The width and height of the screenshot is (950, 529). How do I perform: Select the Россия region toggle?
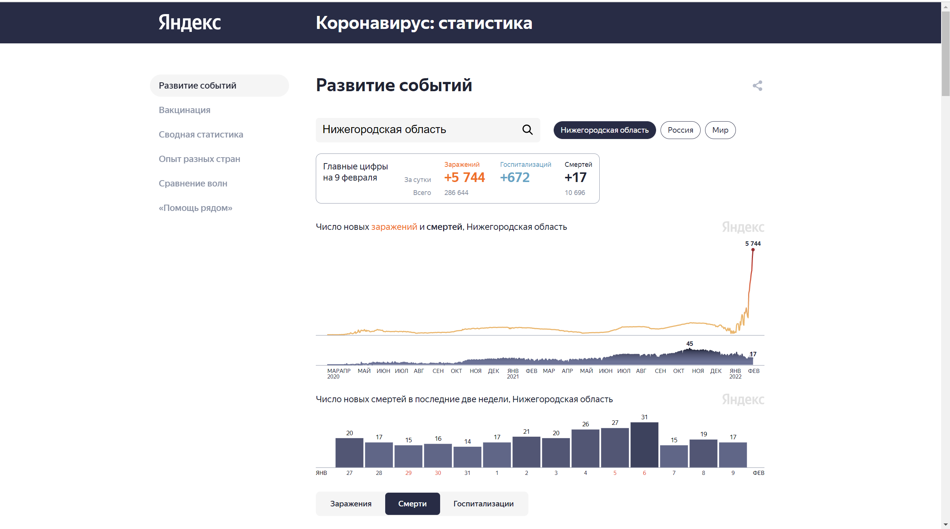(x=680, y=130)
